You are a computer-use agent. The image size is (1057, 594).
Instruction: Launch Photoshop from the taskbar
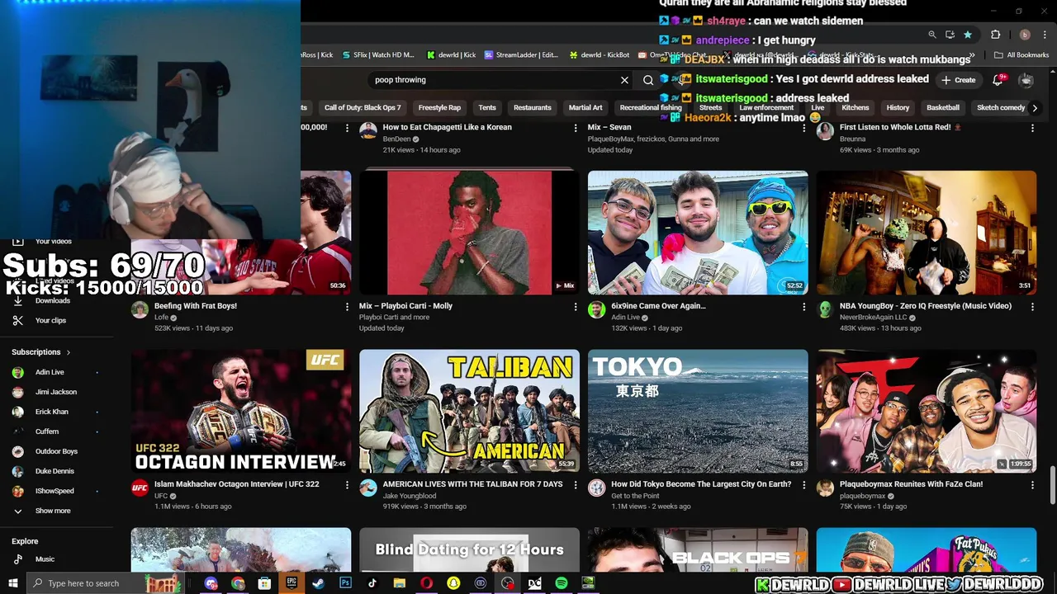345,583
